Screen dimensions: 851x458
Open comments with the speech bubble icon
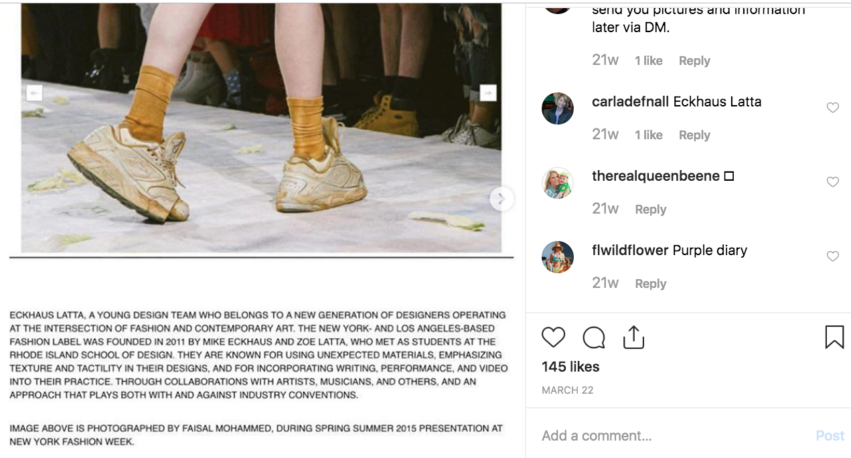594,337
